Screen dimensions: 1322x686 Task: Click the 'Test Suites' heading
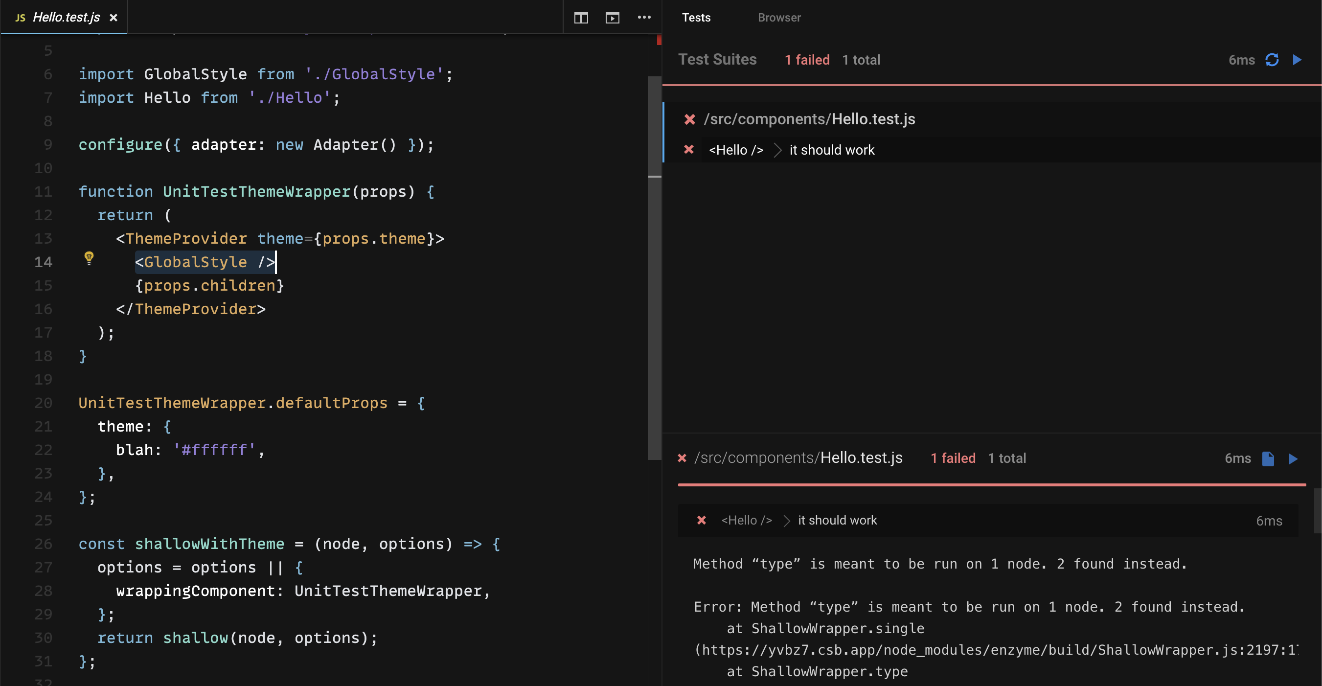point(717,60)
